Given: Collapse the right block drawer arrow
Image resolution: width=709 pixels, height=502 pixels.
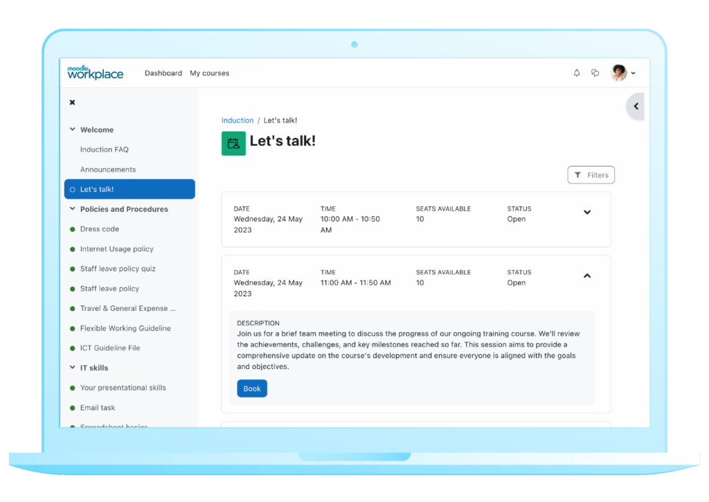Looking at the screenshot, I should [635, 106].
